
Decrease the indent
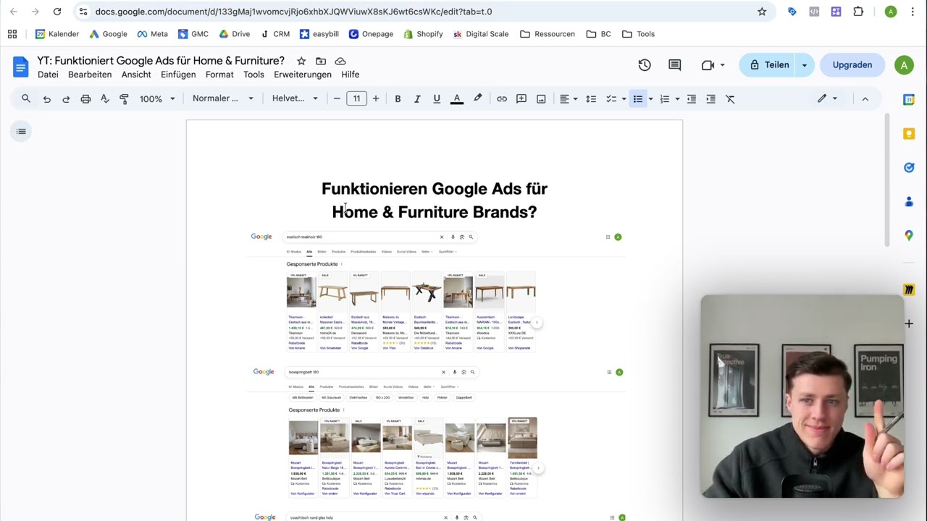pyautogui.click(x=692, y=98)
